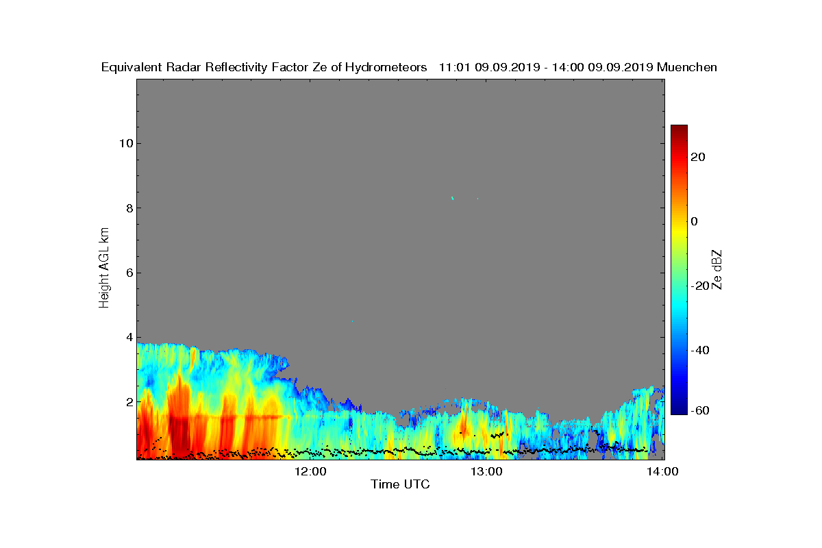Image resolution: width=822 pixels, height=548 pixels.
Task: Click the "Ze dBZ" colorbar label
Action: click(x=717, y=269)
